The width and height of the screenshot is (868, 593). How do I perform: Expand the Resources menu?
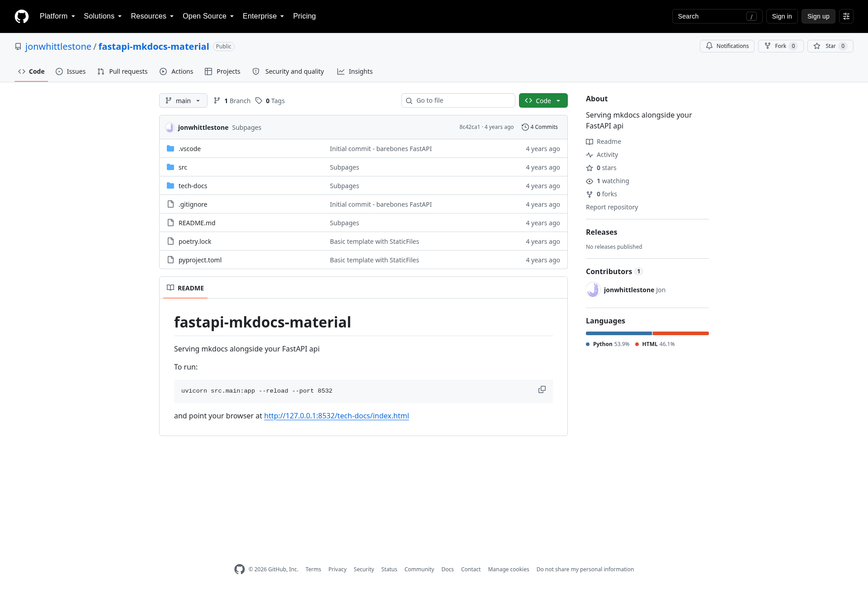[x=152, y=16]
